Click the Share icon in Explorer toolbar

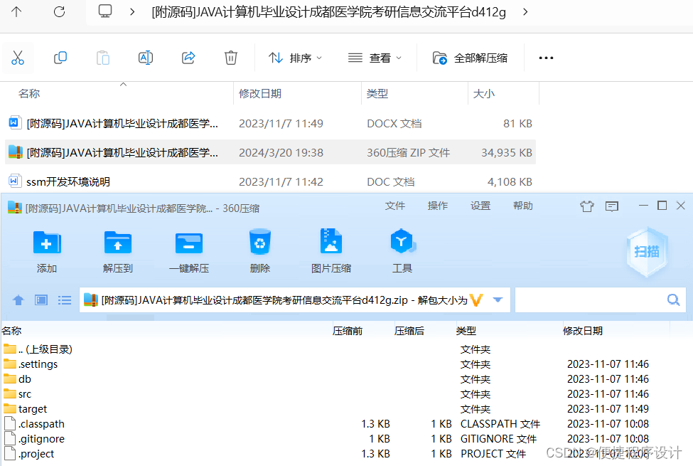click(x=188, y=58)
